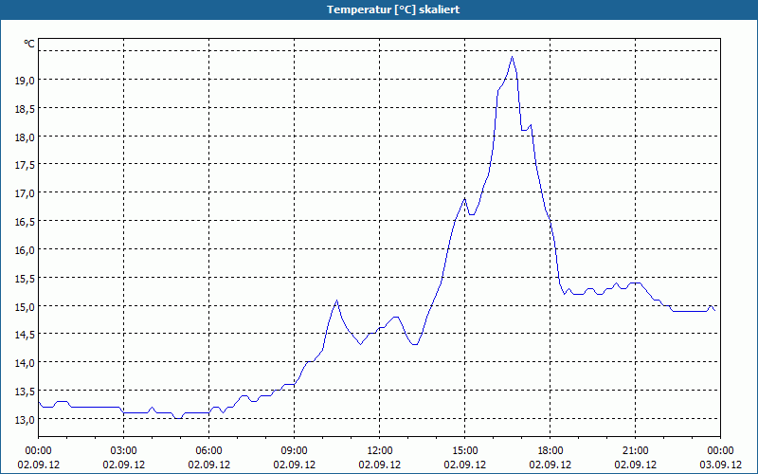
Task: Select the 02.09.12 date below 06:00
Action: coord(208,465)
